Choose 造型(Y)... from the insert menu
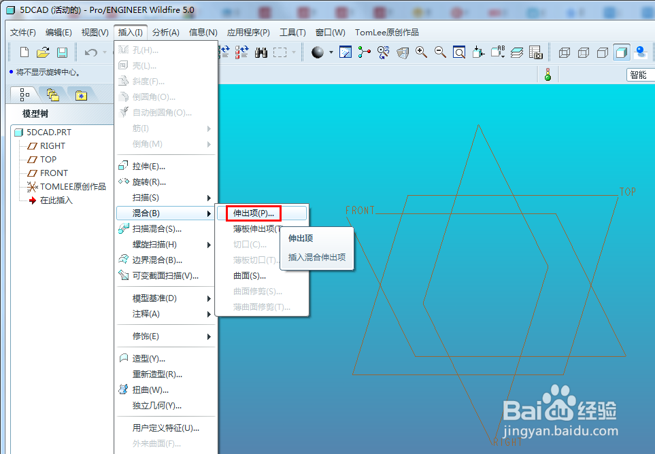Image resolution: width=655 pixels, height=454 pixels. click(x=166, y=359)
